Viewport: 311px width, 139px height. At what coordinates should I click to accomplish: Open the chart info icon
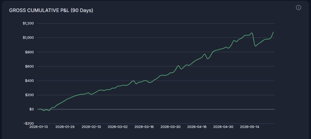tap(298, 8)
